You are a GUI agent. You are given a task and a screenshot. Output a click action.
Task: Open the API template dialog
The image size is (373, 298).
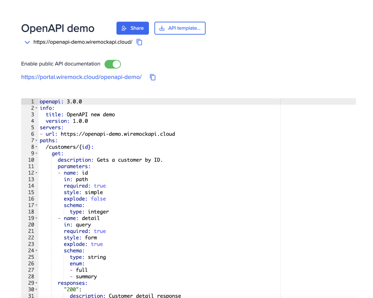(180, 28)
